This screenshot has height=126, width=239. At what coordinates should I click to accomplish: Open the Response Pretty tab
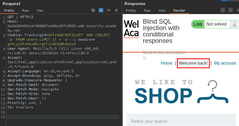(x=131, y=11)
